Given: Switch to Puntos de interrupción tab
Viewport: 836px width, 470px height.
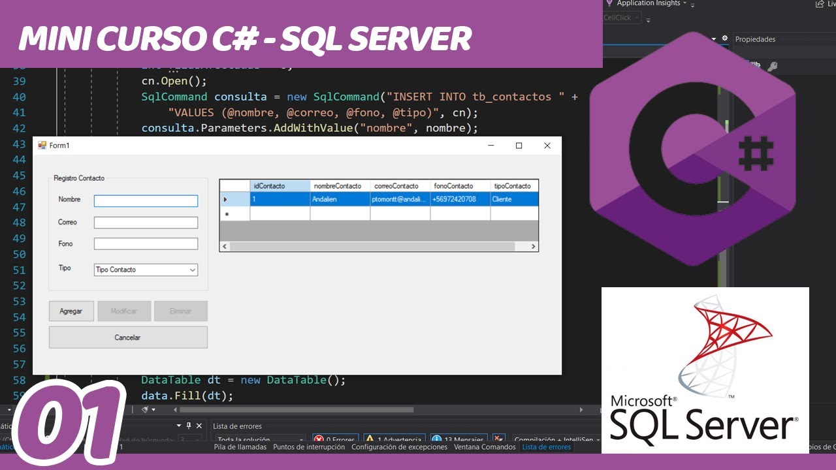Looking at the screenshot, I should (x=309, y=447).
